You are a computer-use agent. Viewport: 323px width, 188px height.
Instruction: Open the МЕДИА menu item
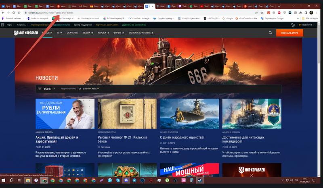(x=88, y=33)
